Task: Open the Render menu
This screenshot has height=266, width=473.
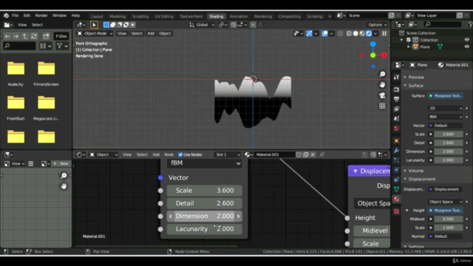Action: pyautogui.click(x=41, y=16)
